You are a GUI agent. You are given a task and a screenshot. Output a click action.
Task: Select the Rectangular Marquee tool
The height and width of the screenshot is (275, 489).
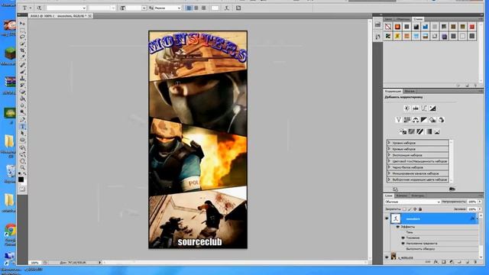click(x=22, y=31)
